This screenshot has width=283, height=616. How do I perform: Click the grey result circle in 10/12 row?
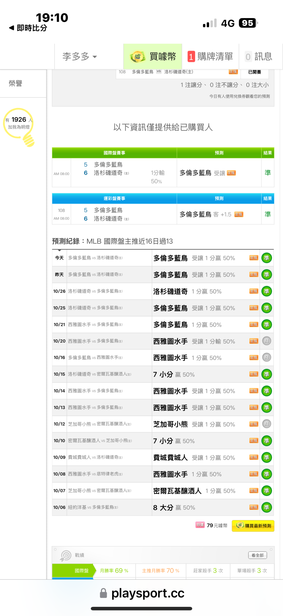[266, 424]
